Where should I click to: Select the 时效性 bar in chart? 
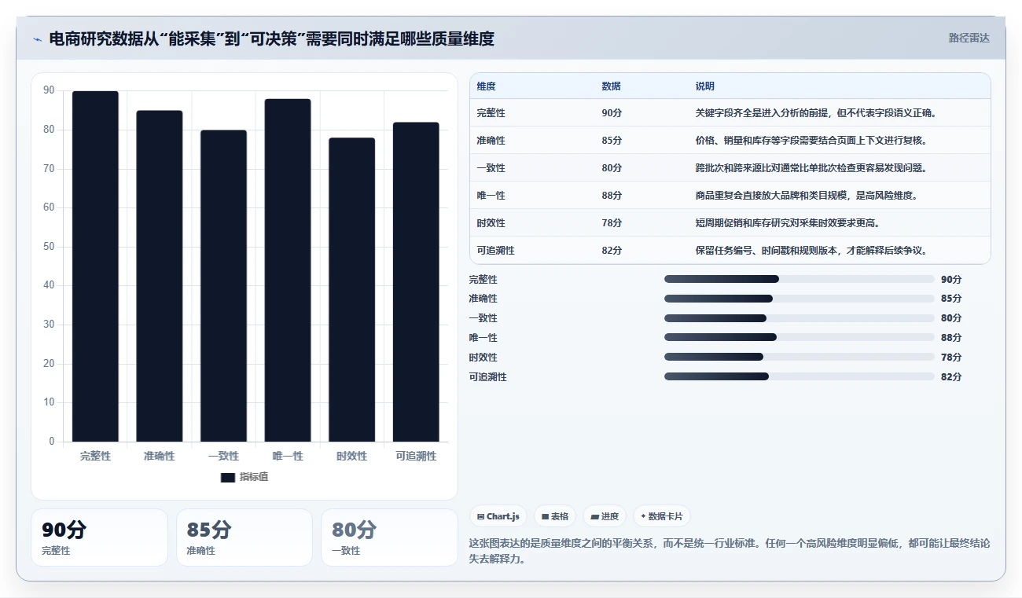coord(351,290)
